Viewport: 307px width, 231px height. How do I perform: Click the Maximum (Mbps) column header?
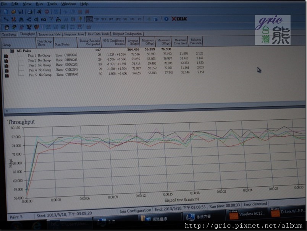[164, 41]
